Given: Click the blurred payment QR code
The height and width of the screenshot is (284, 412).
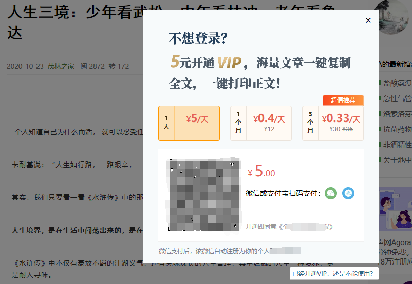Looking at the screenshot, I should 203,195.
